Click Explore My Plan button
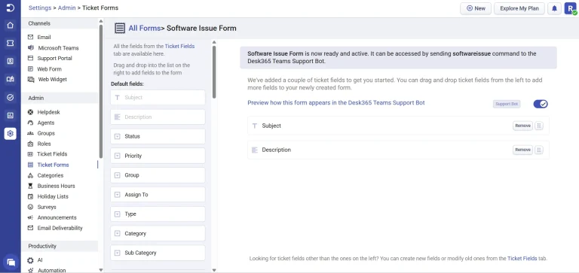The width and height of the screenshot is (579, 273). click(x=519, y=8)
